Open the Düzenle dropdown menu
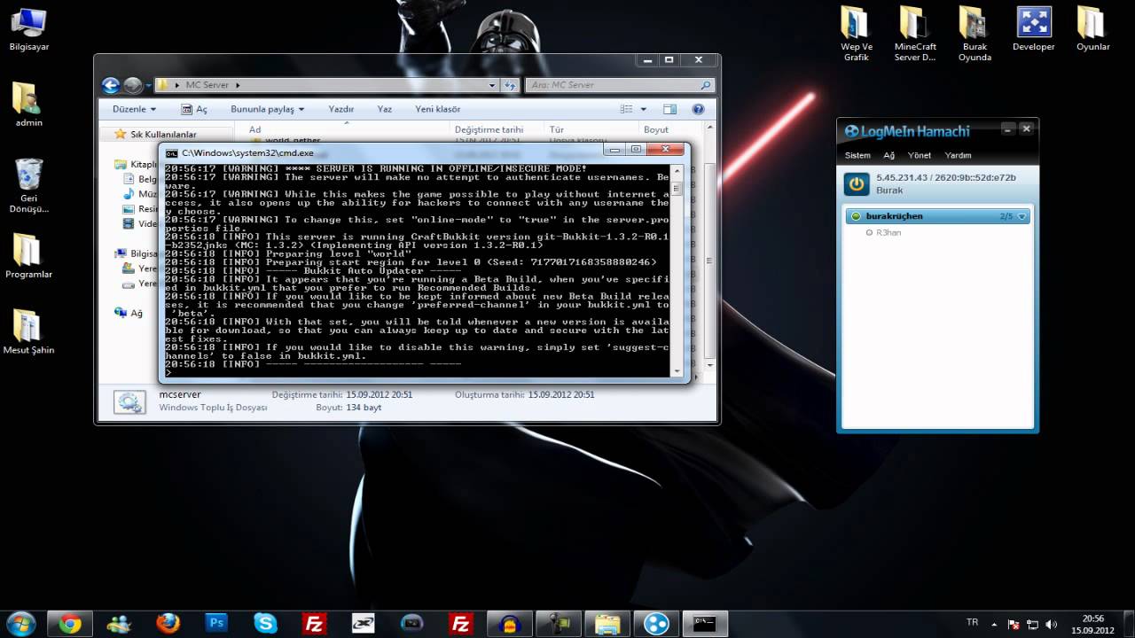The width and height of the screenshot is (1135, 638). pyautogui.click(x=134, y=109)
